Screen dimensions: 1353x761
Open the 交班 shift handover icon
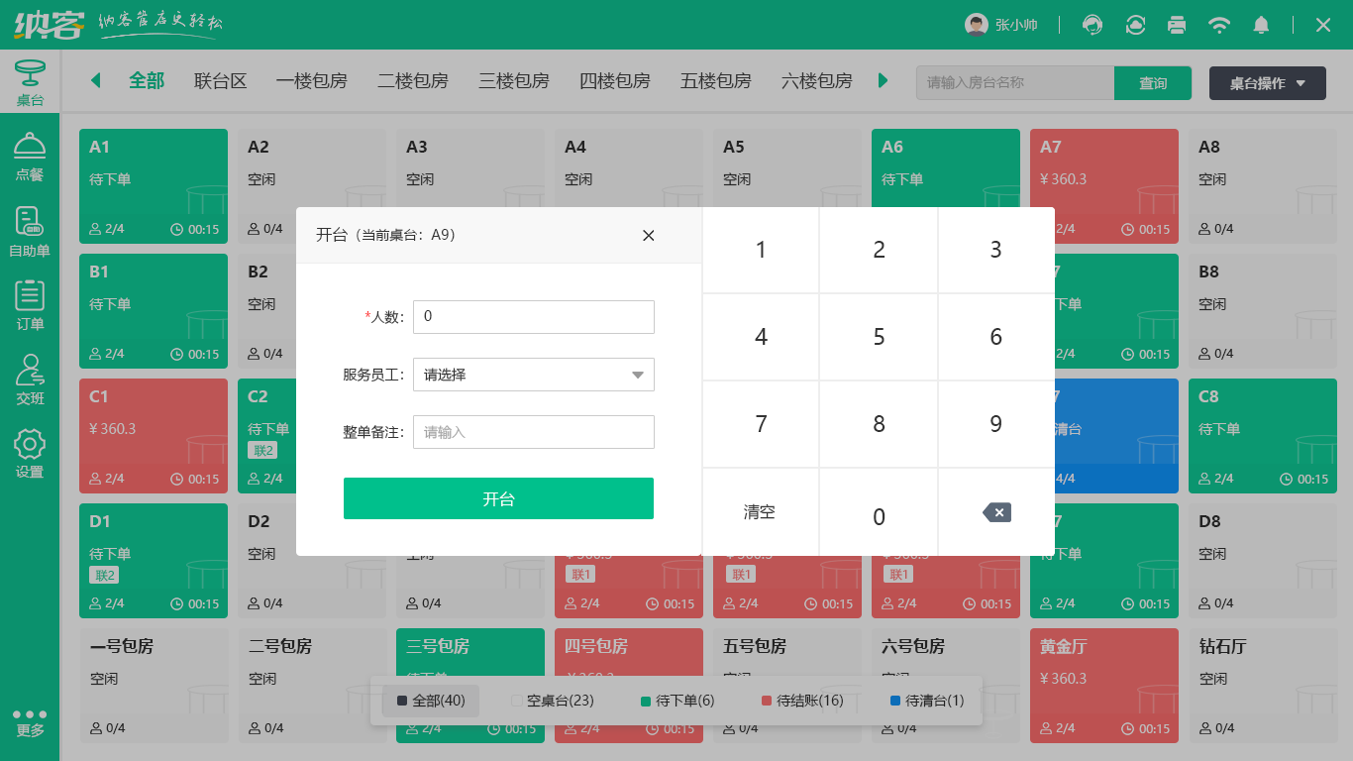pos(30,380)
